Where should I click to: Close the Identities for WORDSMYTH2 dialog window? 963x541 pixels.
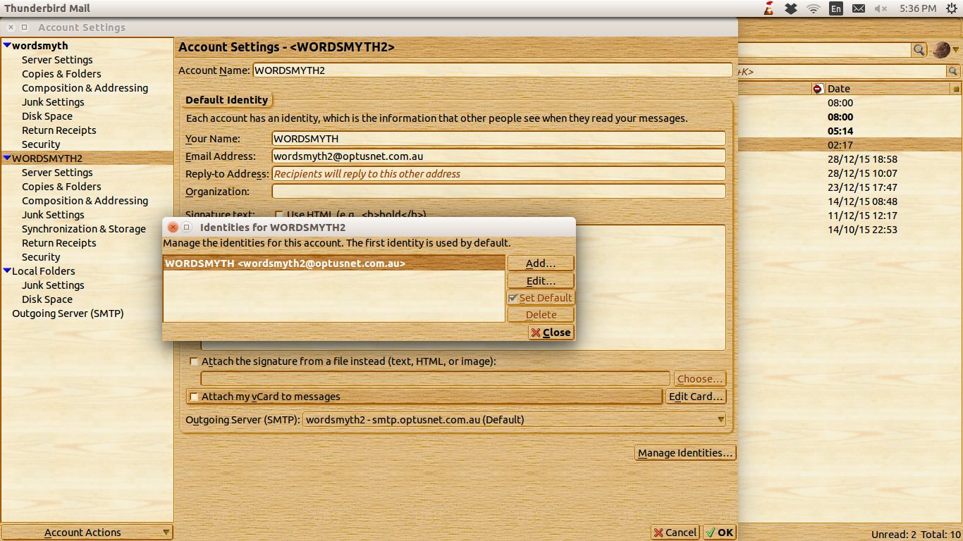click(x=173, y=227)
